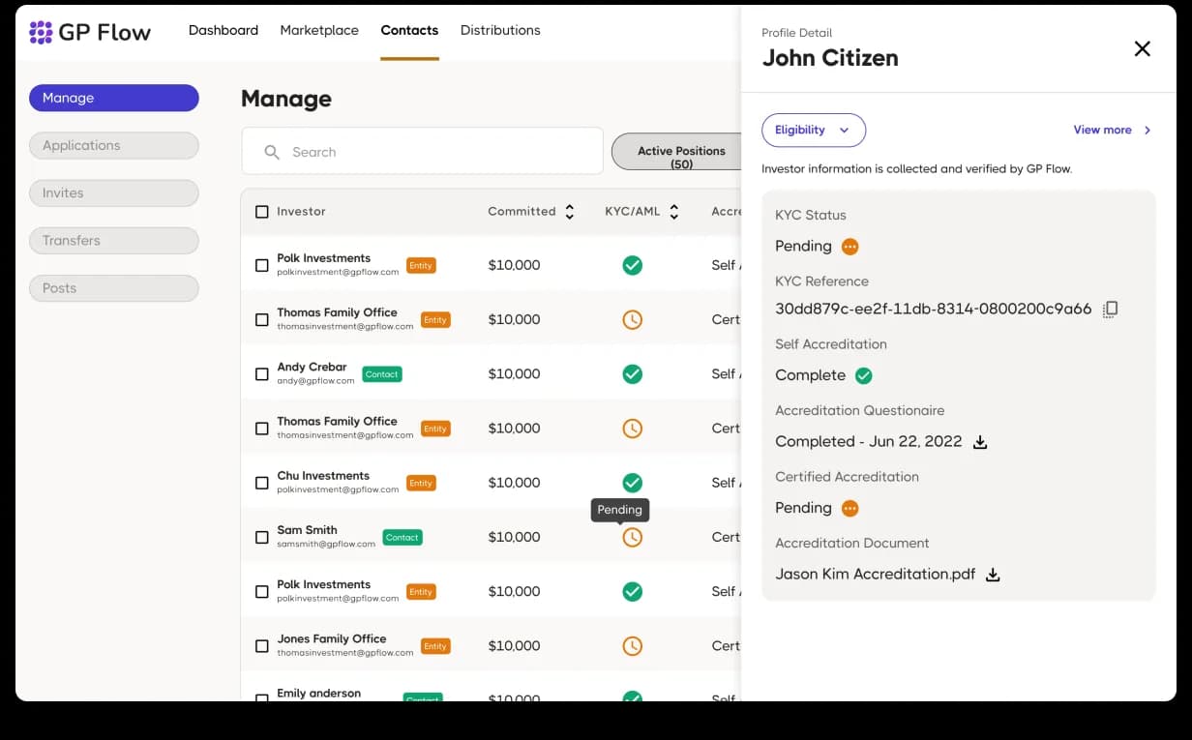
Task: Check the Jones Family Office row checkbox
Action: [x=261, y=646]
